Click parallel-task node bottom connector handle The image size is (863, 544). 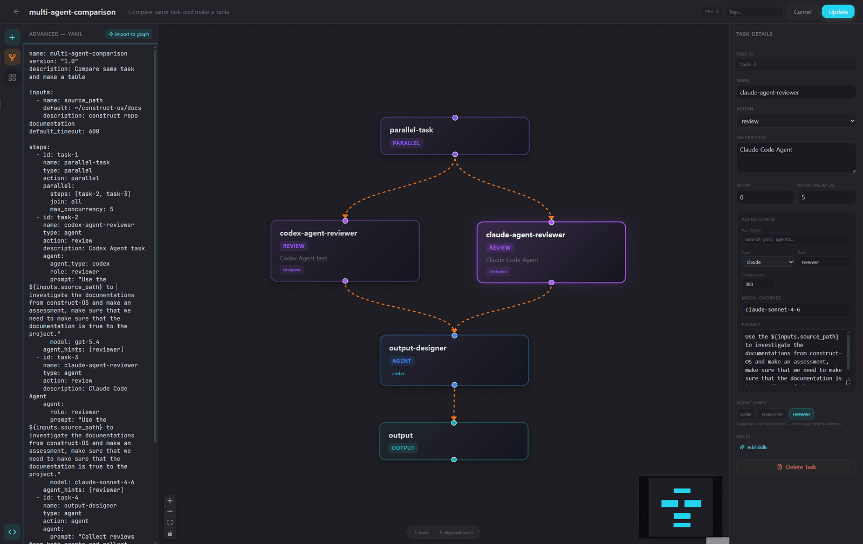pyautogui.click(x=455, y=154)
